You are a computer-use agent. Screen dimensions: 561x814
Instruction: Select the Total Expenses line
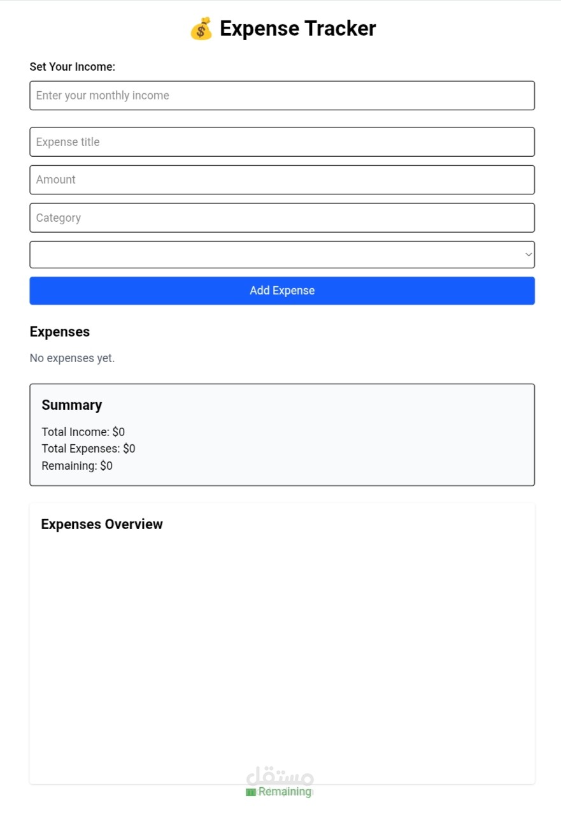89,449
